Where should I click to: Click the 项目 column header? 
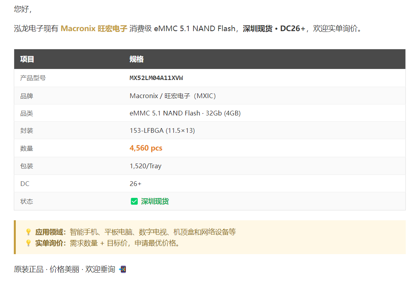pos(27,59)
